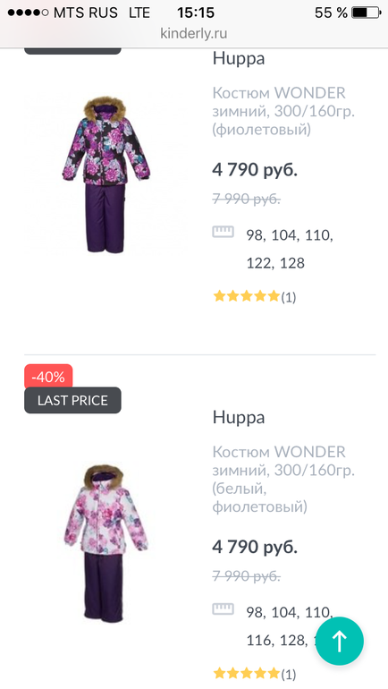This screenshot has height=689, width=388.
Task: Click the ruler size icon of first costume
Action: (223, 232)
